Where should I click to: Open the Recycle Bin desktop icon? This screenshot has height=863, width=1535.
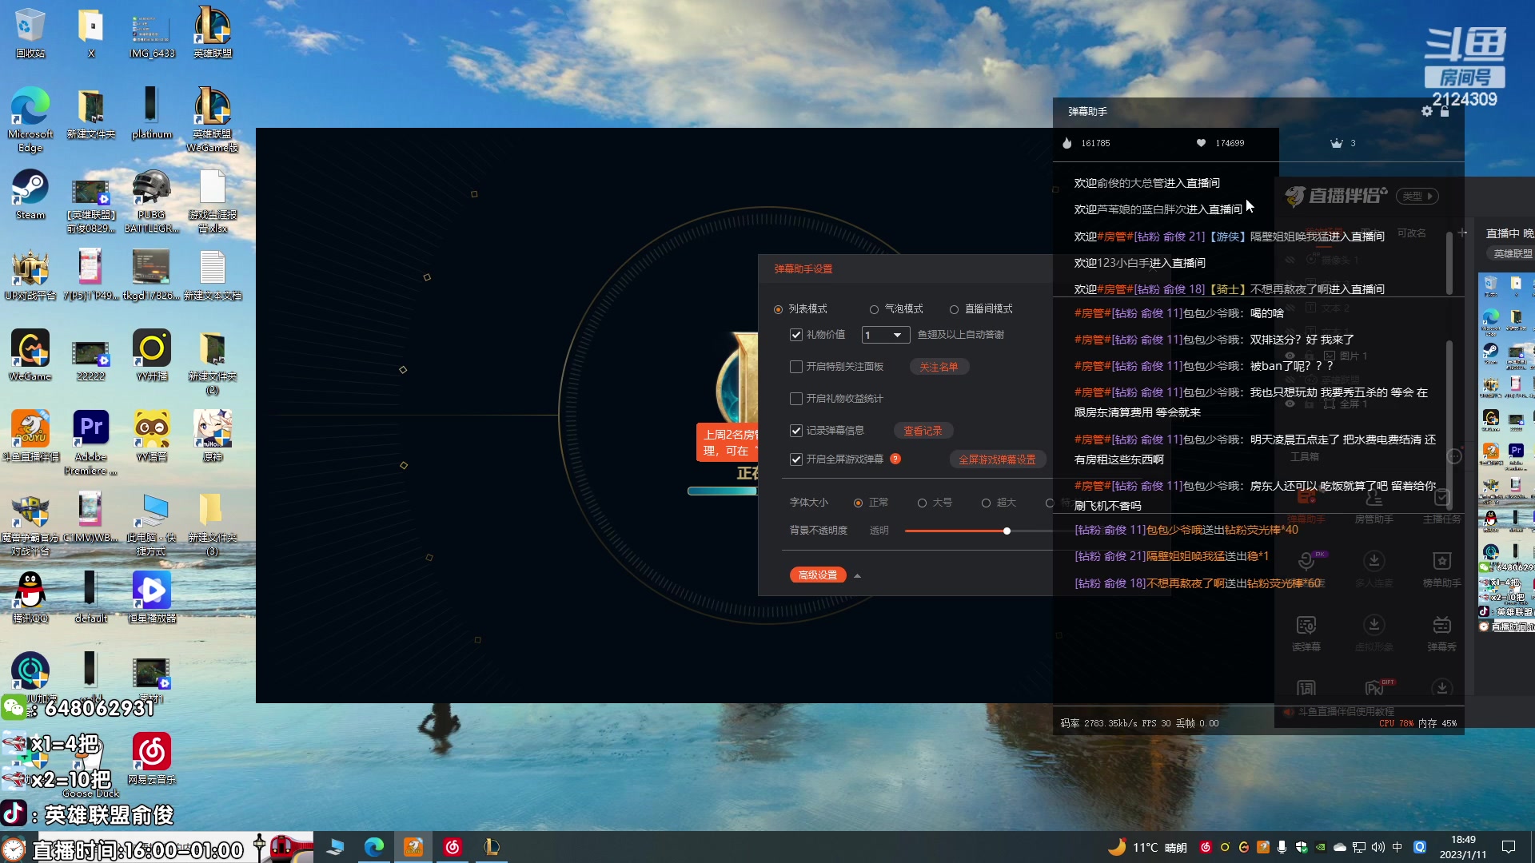[30, 33]
